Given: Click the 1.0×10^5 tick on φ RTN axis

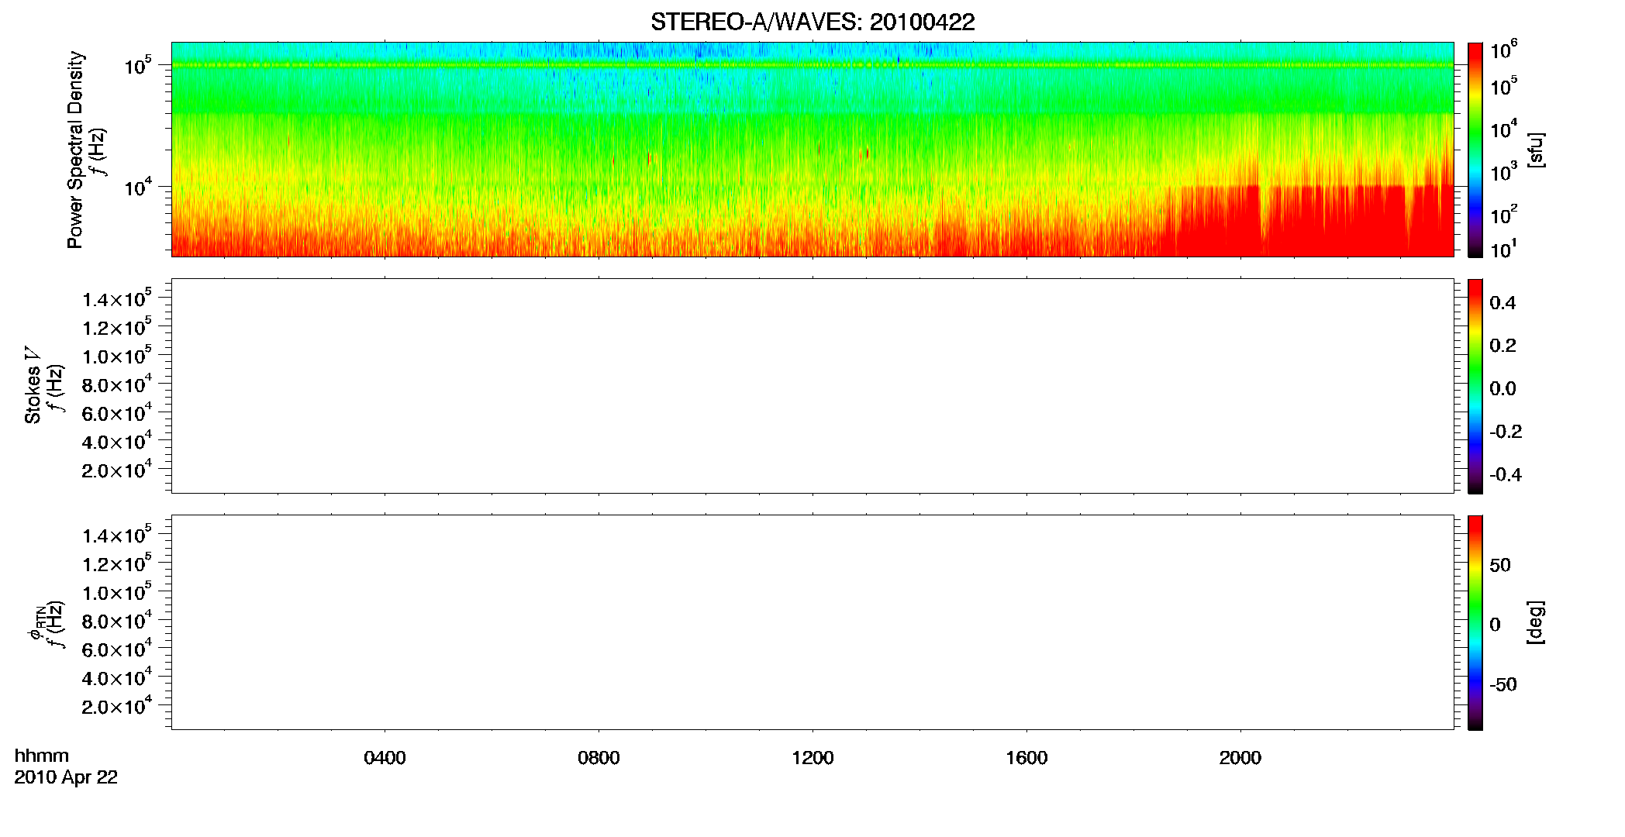Looking at the screenshot, I should tap(117, 593).
